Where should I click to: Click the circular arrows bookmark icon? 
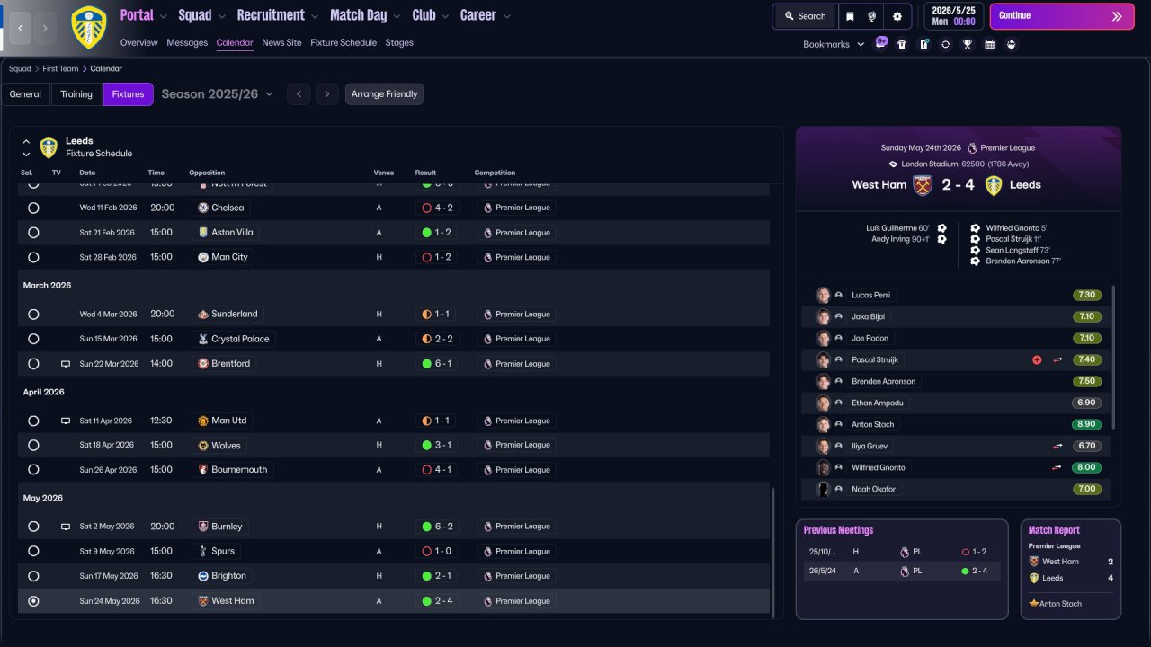click(945, 44)
